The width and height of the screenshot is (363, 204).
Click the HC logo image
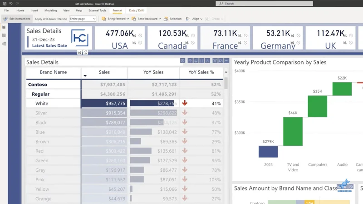80,38
